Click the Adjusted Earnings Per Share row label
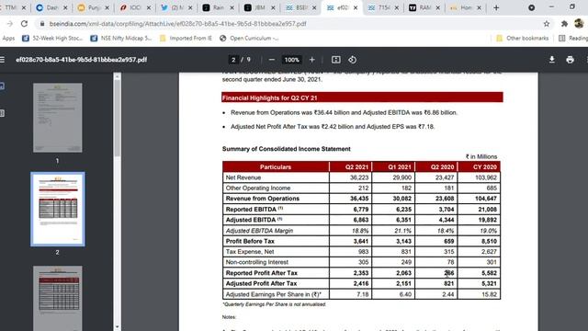The width and height of the screenshot is (588, 331). click(x=274, y=294)
